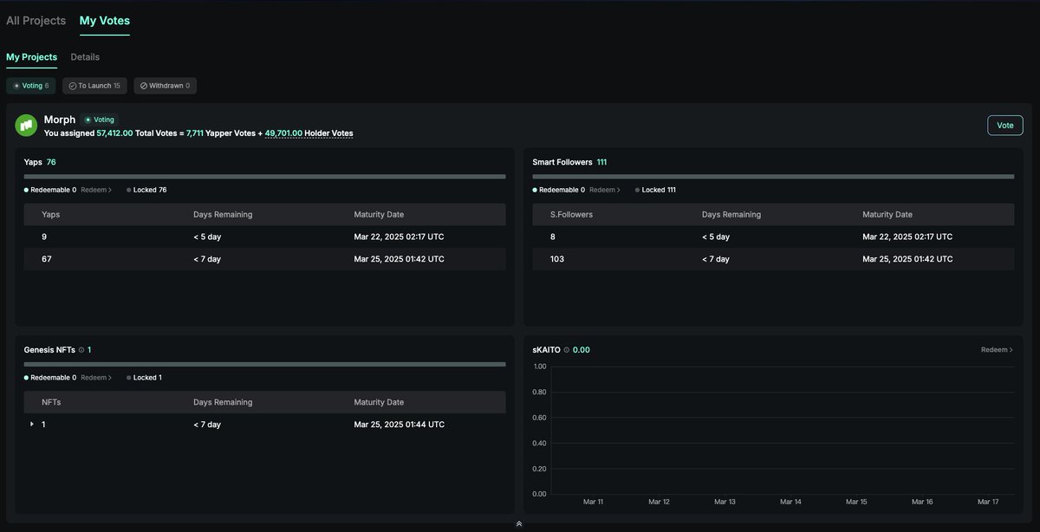Click Redeem in the Yaps panel
This screenshot has height=532, width=1040.
[96, 190]
